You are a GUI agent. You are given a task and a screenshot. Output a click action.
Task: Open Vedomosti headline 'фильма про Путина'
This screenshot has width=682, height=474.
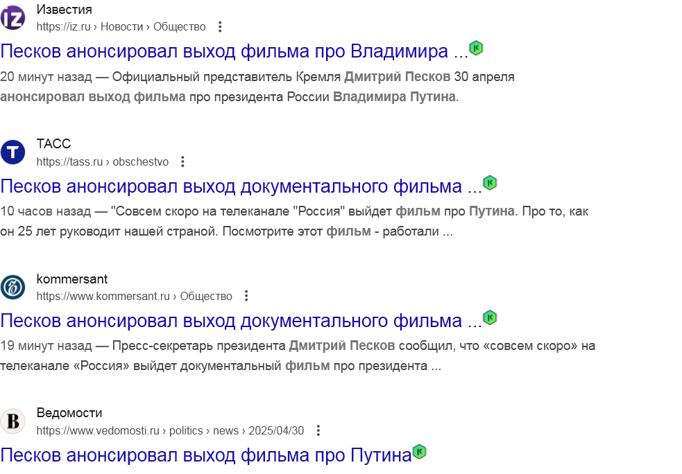click(206, 455)
